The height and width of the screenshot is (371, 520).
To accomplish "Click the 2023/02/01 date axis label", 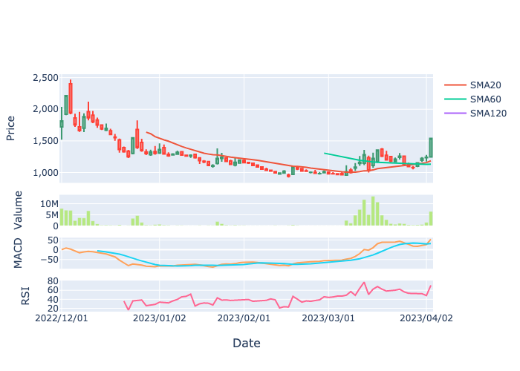I will (x=244, y=318).
